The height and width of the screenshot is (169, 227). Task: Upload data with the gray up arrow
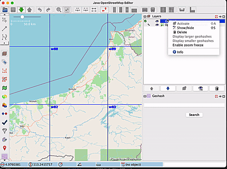30,10
